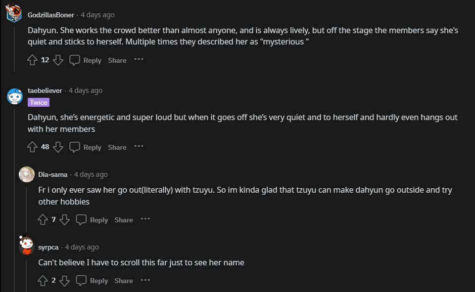Downvote syrpca's comment
This screenshot has height=292, width=475.
pos(64,281)
